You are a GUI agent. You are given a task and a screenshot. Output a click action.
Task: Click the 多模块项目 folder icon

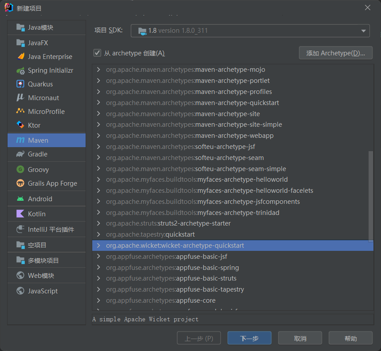click(x=20, y=261)
